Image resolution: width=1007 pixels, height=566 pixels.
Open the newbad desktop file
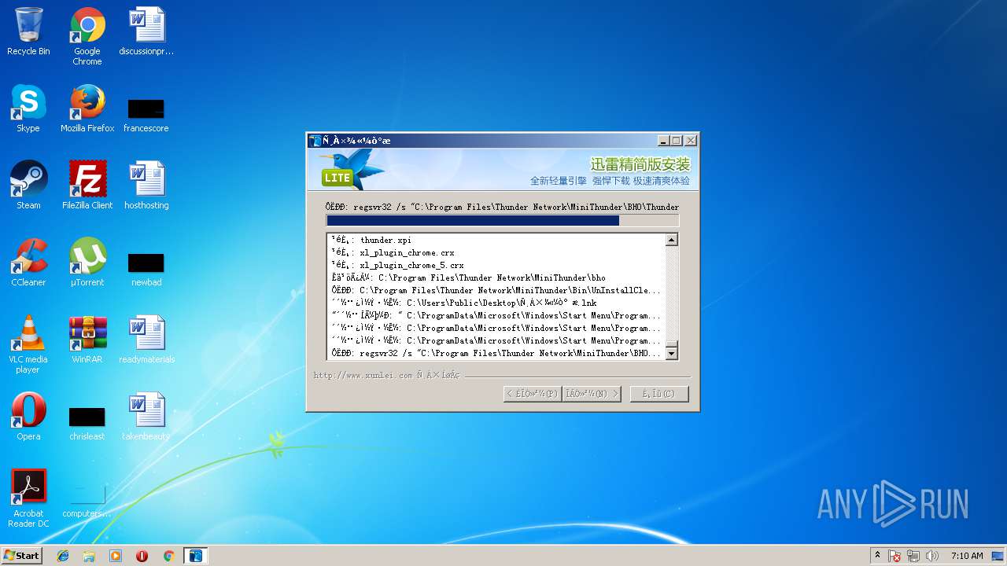tap(146, 269)
